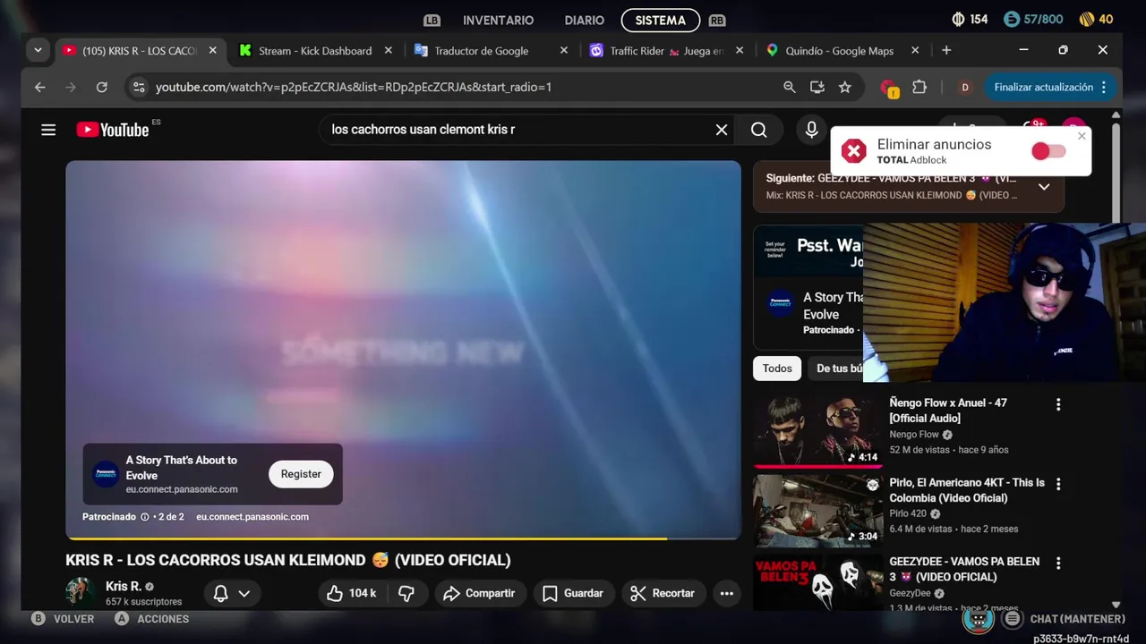Switch to the Traffic Rider tab
Image resolution: width=1146 pixels, height=644 pixels.
[x=666, y=51]
